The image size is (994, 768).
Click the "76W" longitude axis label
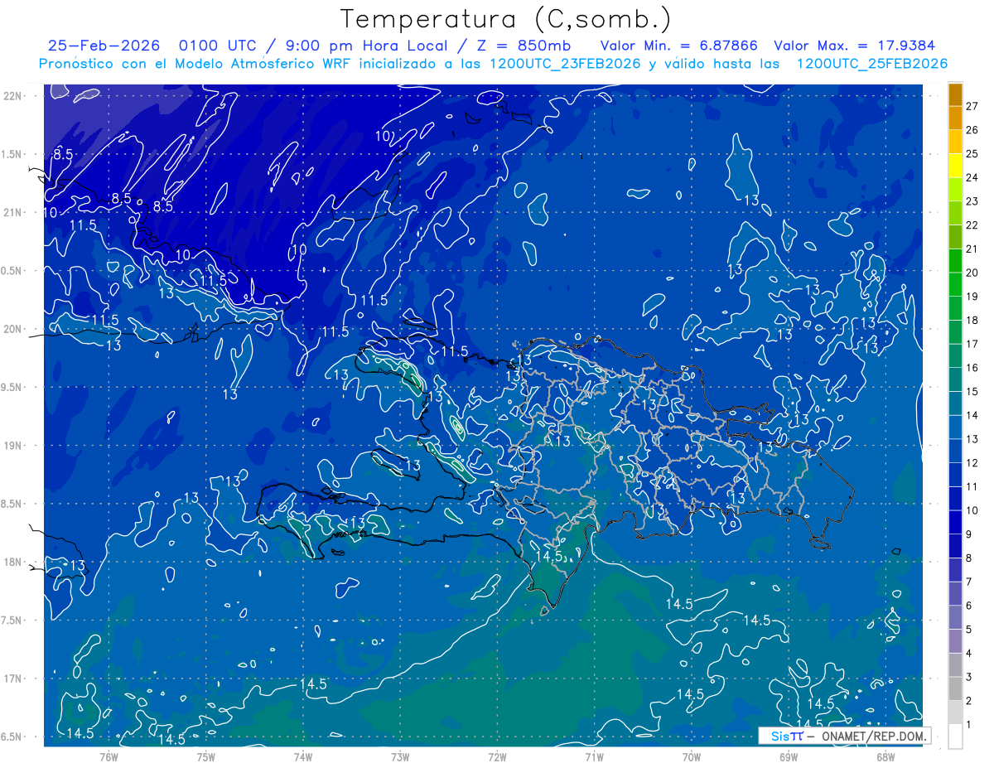[109, 757]
